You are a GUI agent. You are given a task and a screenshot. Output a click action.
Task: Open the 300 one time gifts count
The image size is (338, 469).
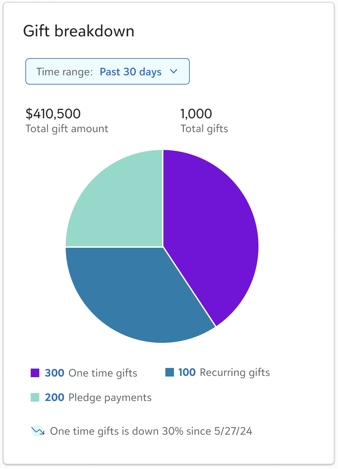pos(54,373)
